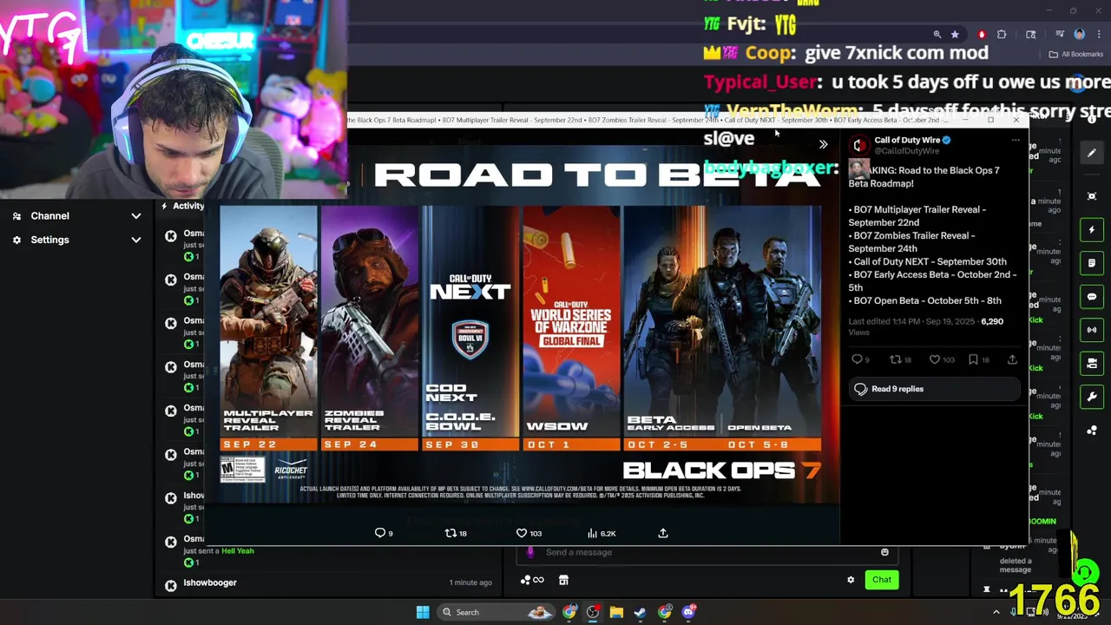Collapse the tweet sidebar with double-arrow icon
Viewport: 1111px width, 625px height.
(x=823, y=144)
